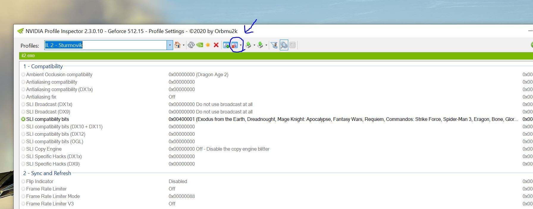Open the import profile dropdown arrow

(x=266, y=45)
